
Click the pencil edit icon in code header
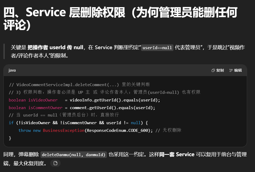click(231, 70)
